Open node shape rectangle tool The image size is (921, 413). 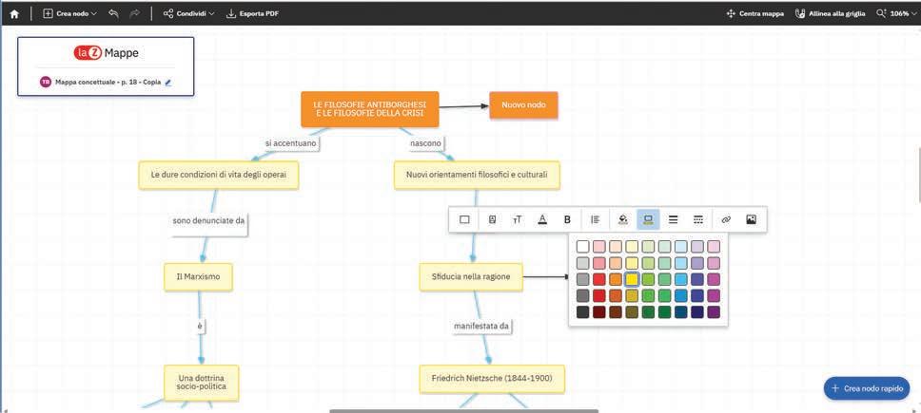[464, 219]
